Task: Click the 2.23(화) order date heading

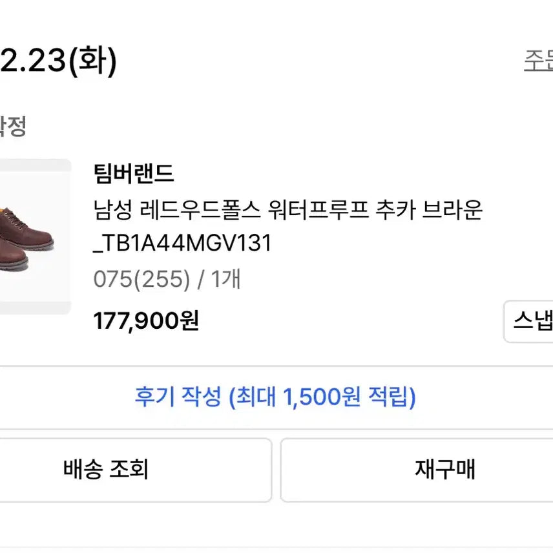Action: (x=58, y=61)
